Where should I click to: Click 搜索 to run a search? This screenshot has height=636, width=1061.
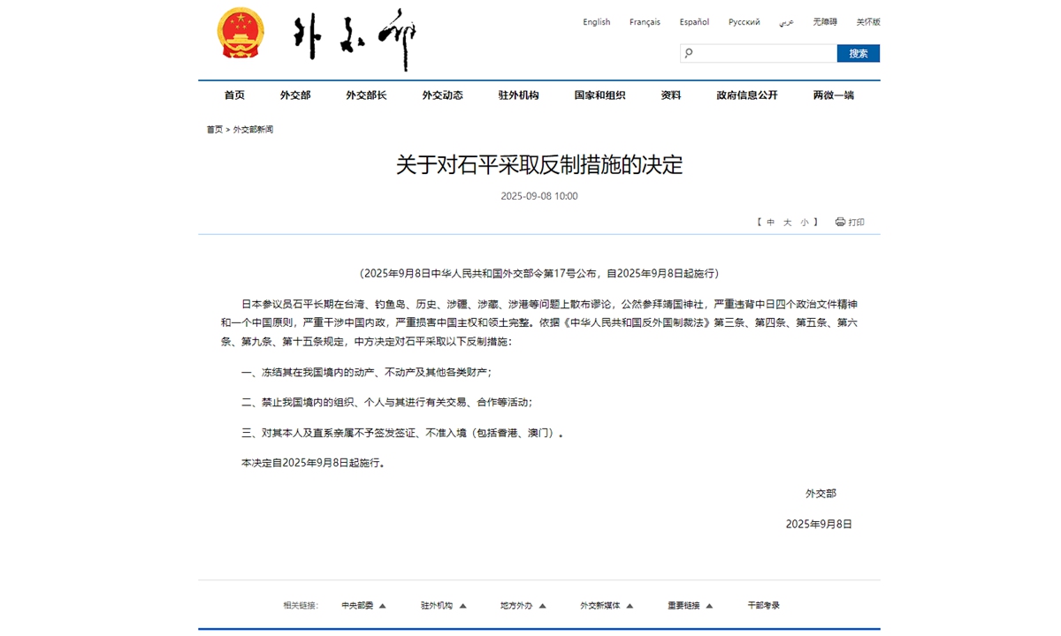tap(859, 53)
